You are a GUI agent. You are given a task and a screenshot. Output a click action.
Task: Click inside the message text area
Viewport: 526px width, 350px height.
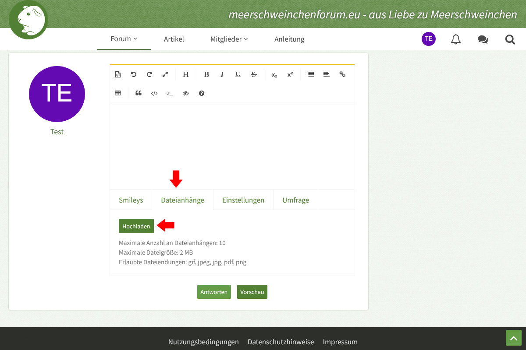pos(232,145)
